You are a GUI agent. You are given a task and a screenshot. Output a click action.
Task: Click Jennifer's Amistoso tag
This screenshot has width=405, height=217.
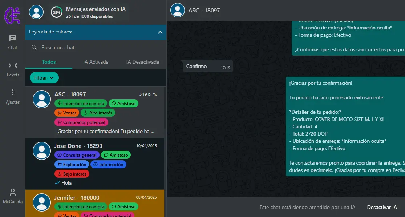pyautogui.click(x=124, y=207)
